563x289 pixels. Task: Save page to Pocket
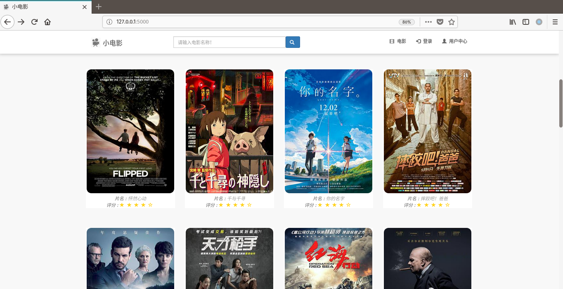[440, 22]
